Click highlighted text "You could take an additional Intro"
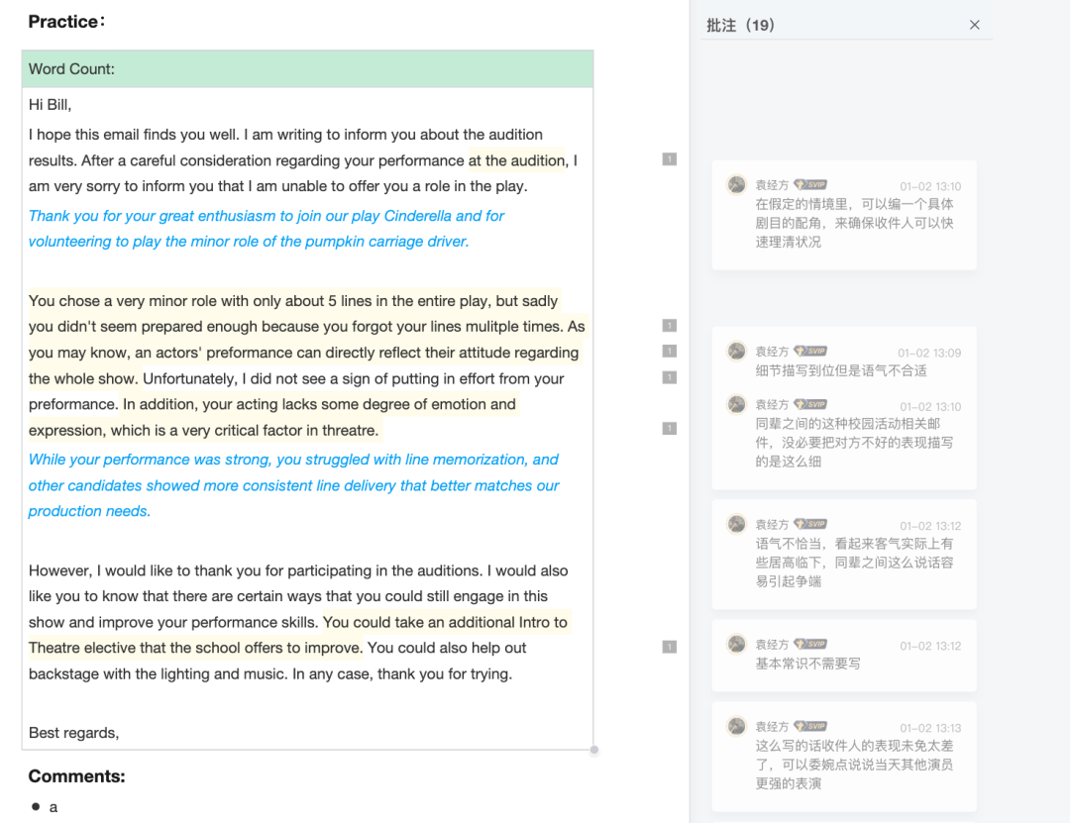The image size is (1070, 823). pyautogui.click(x=445, y=623)
